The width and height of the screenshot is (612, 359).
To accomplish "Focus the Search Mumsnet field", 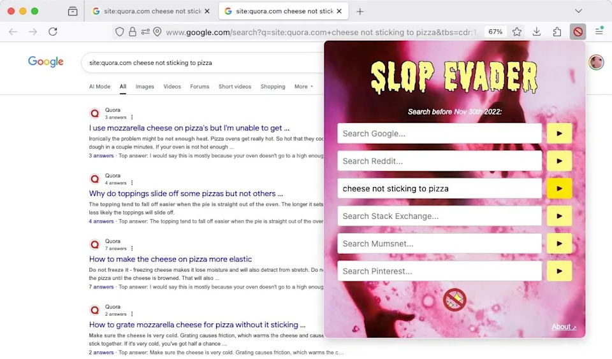I will (x=439, y=244).
